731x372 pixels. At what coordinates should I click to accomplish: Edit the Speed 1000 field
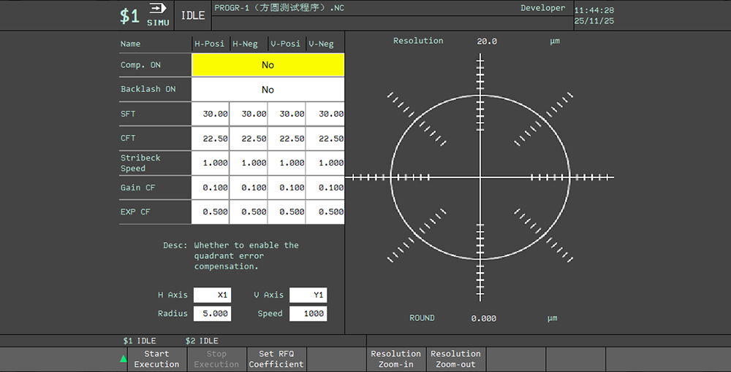[x=308, y=314]
